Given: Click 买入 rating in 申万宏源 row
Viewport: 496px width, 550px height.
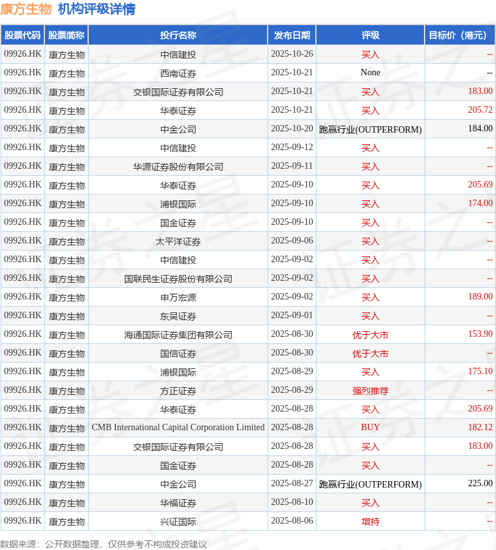Looking at the screenshot, I should (x=371, y=298).
